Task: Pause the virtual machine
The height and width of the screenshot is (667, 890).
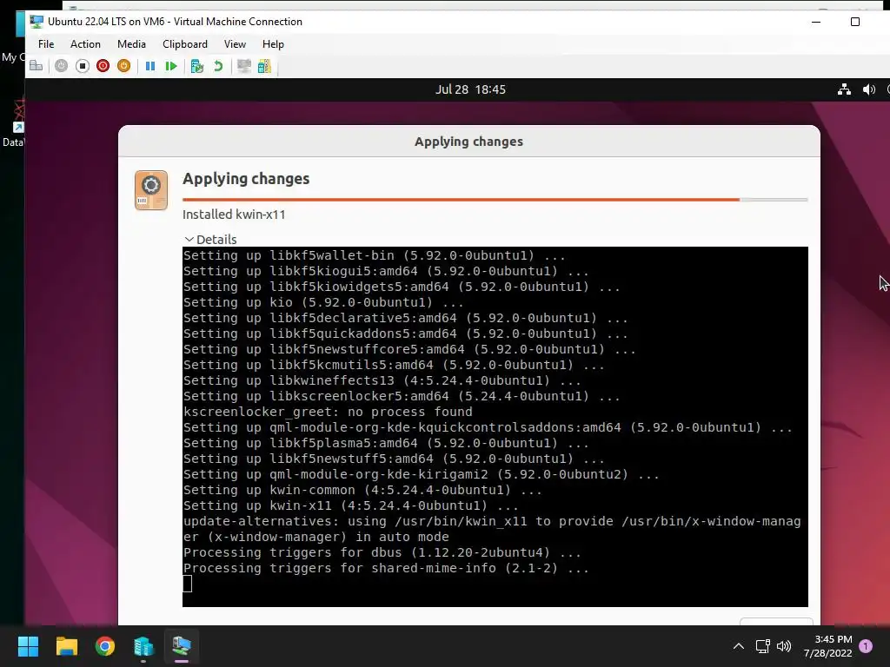Action: click(x=150, y=66)
